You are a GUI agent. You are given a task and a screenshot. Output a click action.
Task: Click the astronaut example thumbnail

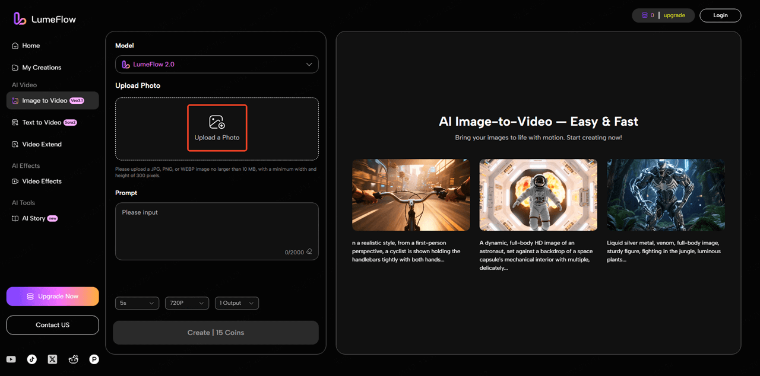(x=538, y=195)
